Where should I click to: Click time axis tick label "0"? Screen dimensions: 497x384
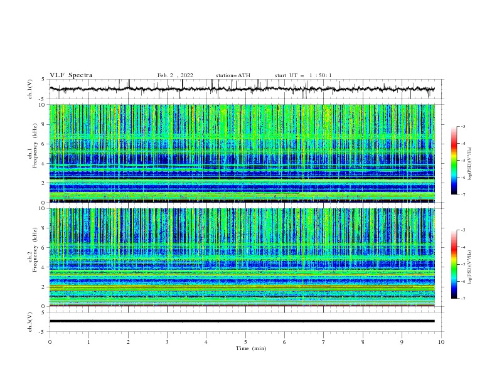(50, 342)
